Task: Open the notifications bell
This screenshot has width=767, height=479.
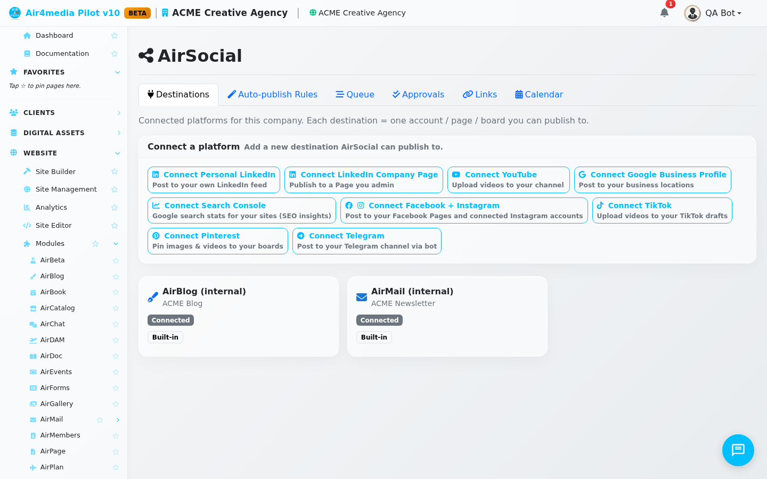Action: click(x=664, y=13)
